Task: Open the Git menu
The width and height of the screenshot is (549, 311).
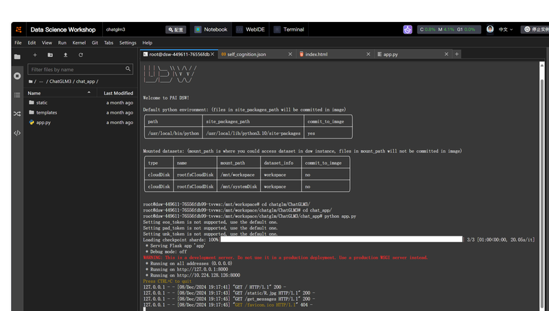Action: (95, 42)
